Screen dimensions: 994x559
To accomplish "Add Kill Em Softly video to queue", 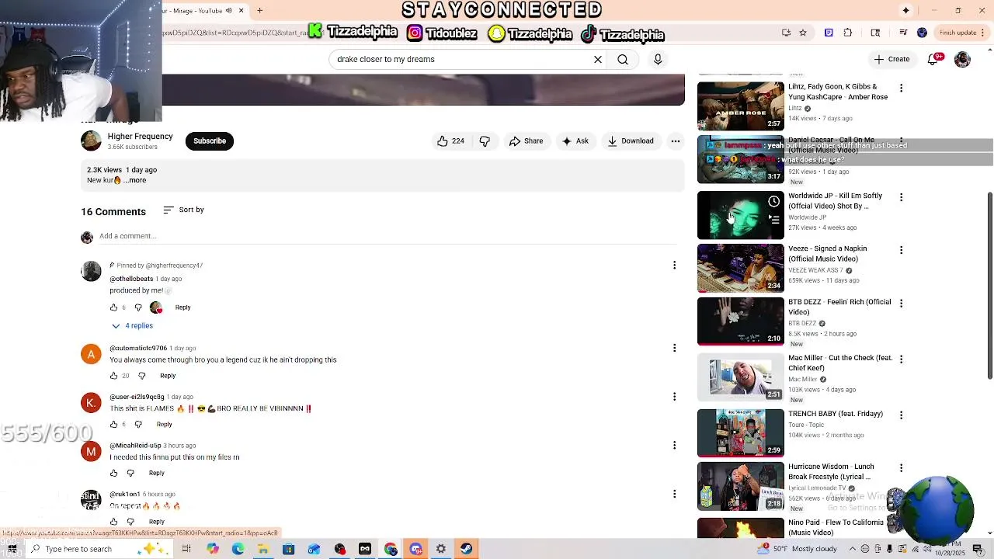I will [x=774, y=220].
